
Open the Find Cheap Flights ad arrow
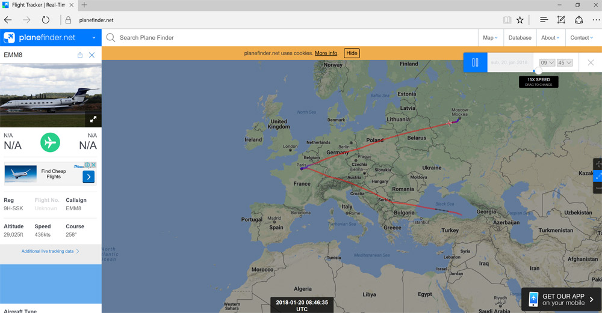click(88, 177)
